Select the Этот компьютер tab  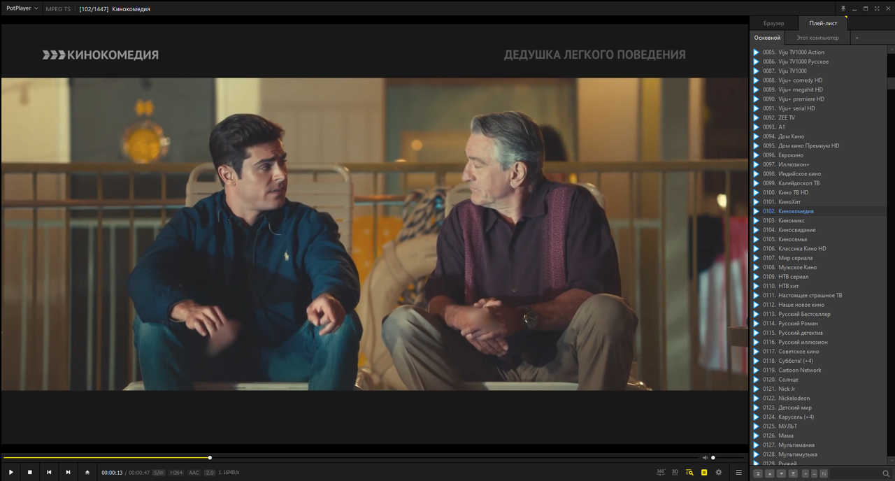pos(817,38)
